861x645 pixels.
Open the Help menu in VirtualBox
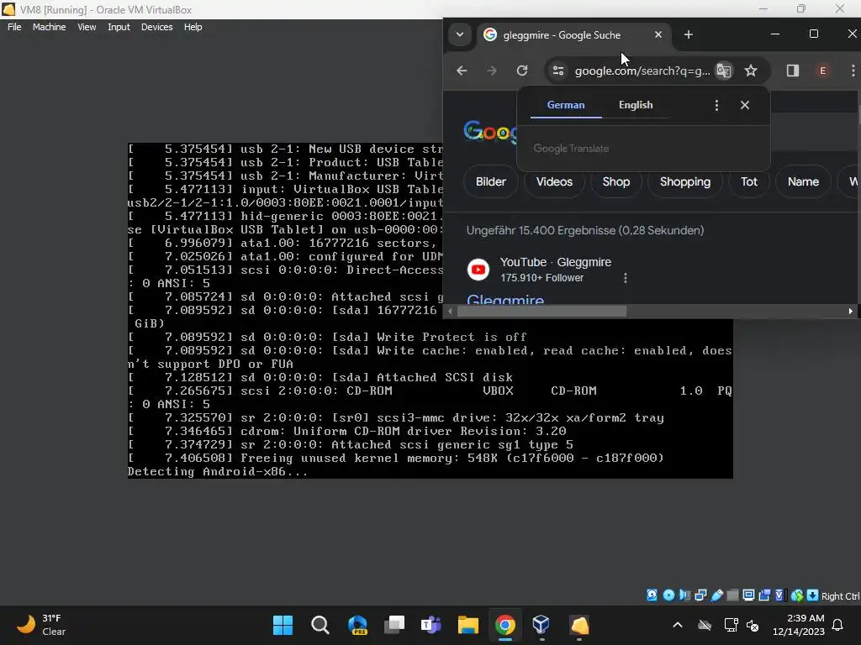tap(193, 27)
